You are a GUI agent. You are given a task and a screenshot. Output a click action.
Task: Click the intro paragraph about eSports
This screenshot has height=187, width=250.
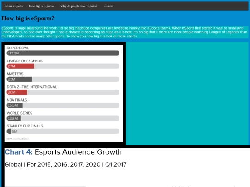click(125, 32)
